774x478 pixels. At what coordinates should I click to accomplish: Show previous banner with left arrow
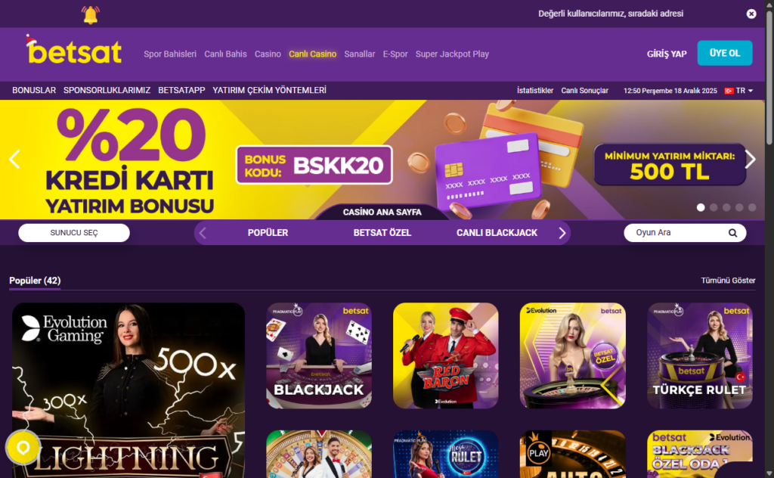click(x=15, y=159)
